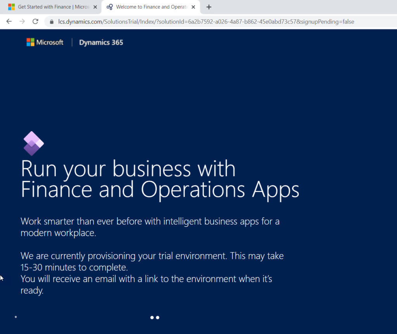Click the address bar URL

206,22
